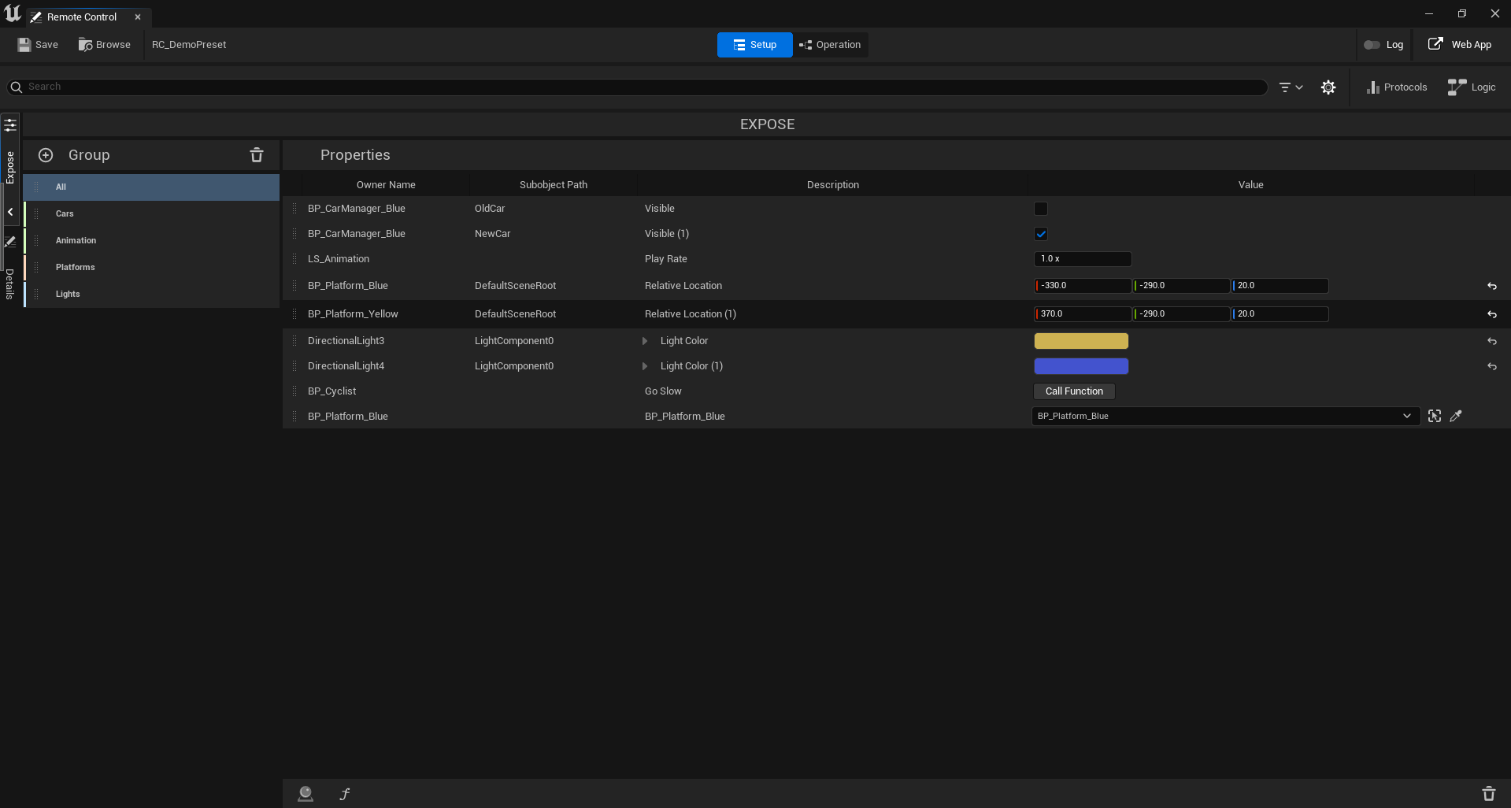This screenshot has width=1511, height=808.
Task: Select the Lights group
Action: pyautogui.click(x=68, y=294)
